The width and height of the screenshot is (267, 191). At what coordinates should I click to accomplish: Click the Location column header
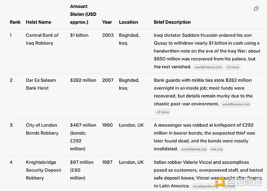(x=128, y=22)
